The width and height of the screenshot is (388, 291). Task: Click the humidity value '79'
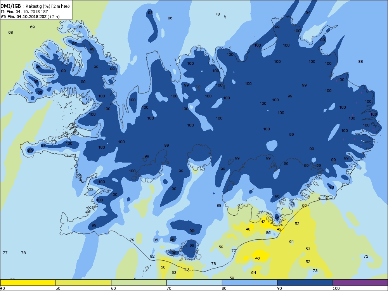(x=132, y=240)
